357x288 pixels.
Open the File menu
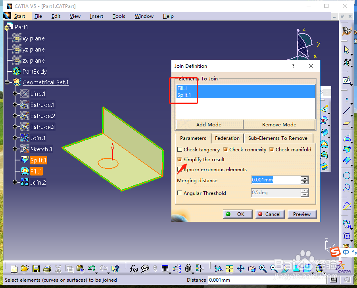(x=38, y=16)
